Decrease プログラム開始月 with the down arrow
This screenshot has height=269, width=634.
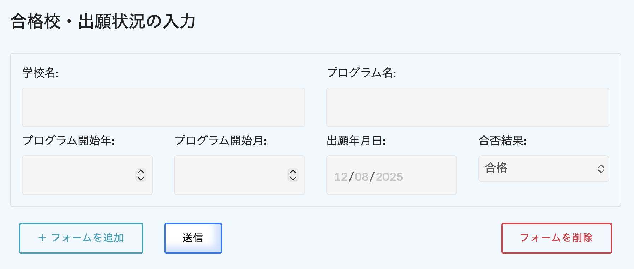tap(293, 179)
